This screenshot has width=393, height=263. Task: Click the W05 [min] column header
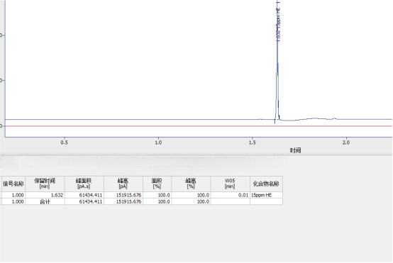tap(230, 184)
